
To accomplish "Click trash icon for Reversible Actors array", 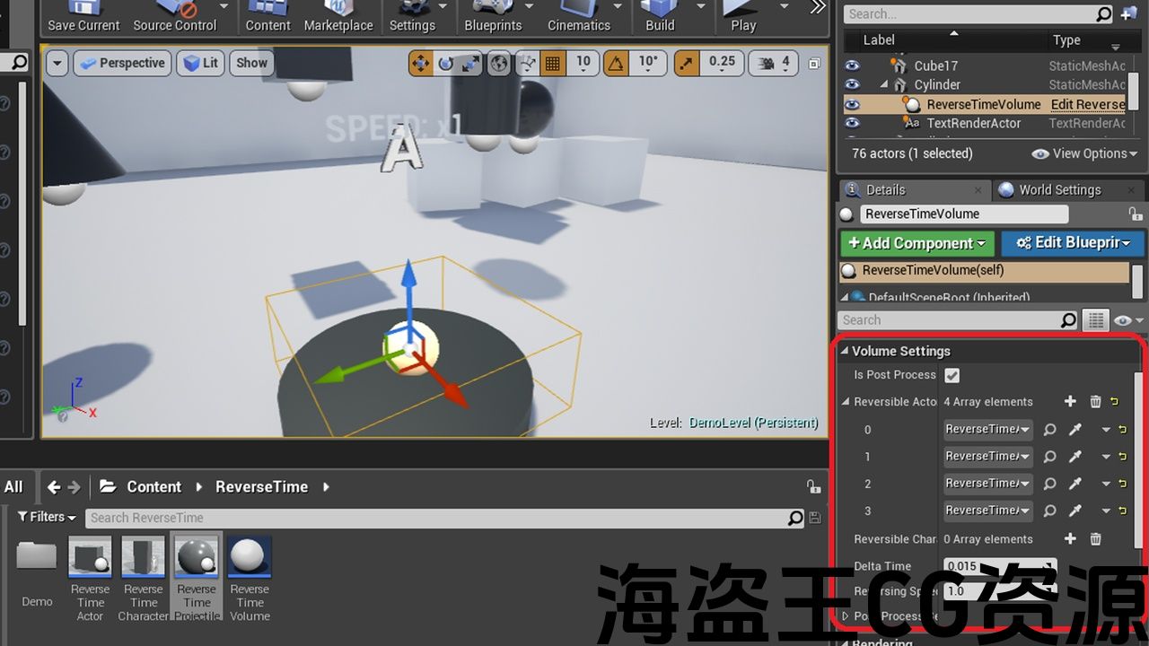I will coord(1095,402).
